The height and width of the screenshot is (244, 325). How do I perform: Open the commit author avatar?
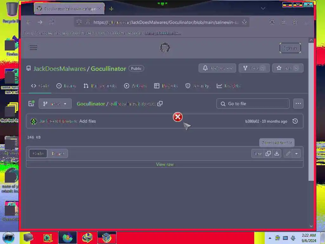tap(34, 121)
